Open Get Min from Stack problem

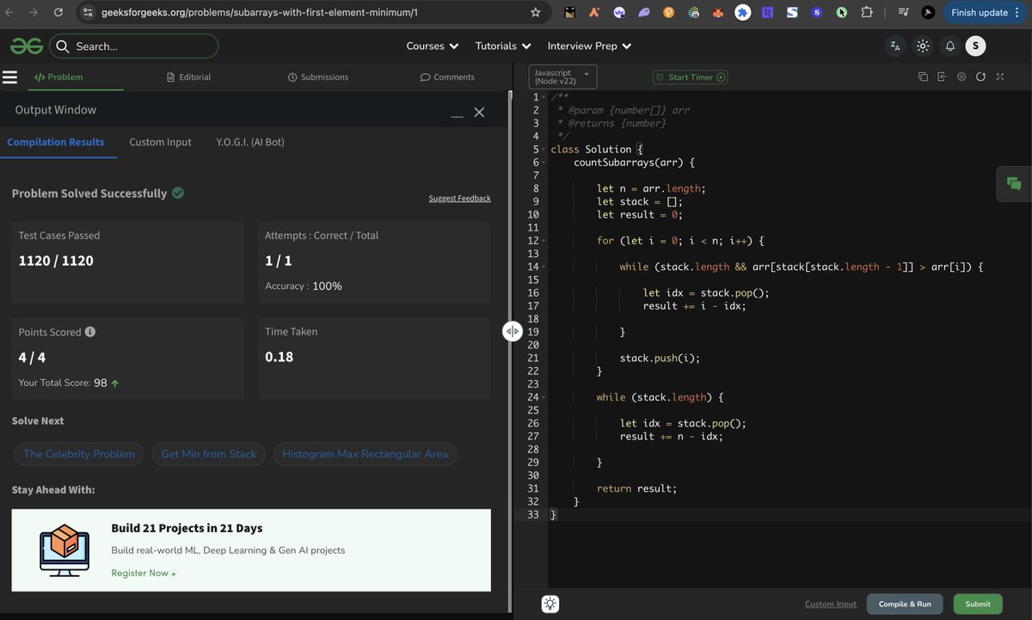[x=209, y=454]
